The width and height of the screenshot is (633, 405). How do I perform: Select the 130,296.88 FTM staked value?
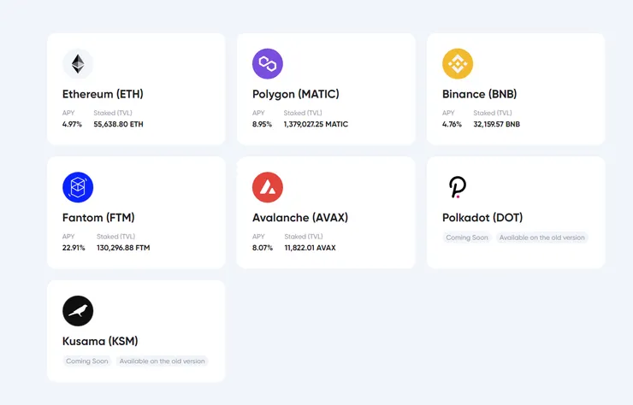coord(123,248)
